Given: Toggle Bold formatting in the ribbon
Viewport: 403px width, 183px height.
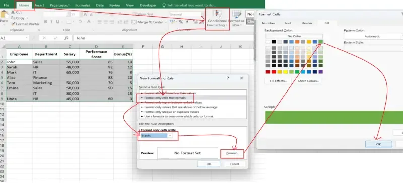Looking at the screenshot, I should [45, 22].
